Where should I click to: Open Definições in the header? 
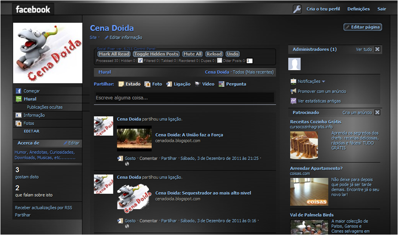coord(358,9)
